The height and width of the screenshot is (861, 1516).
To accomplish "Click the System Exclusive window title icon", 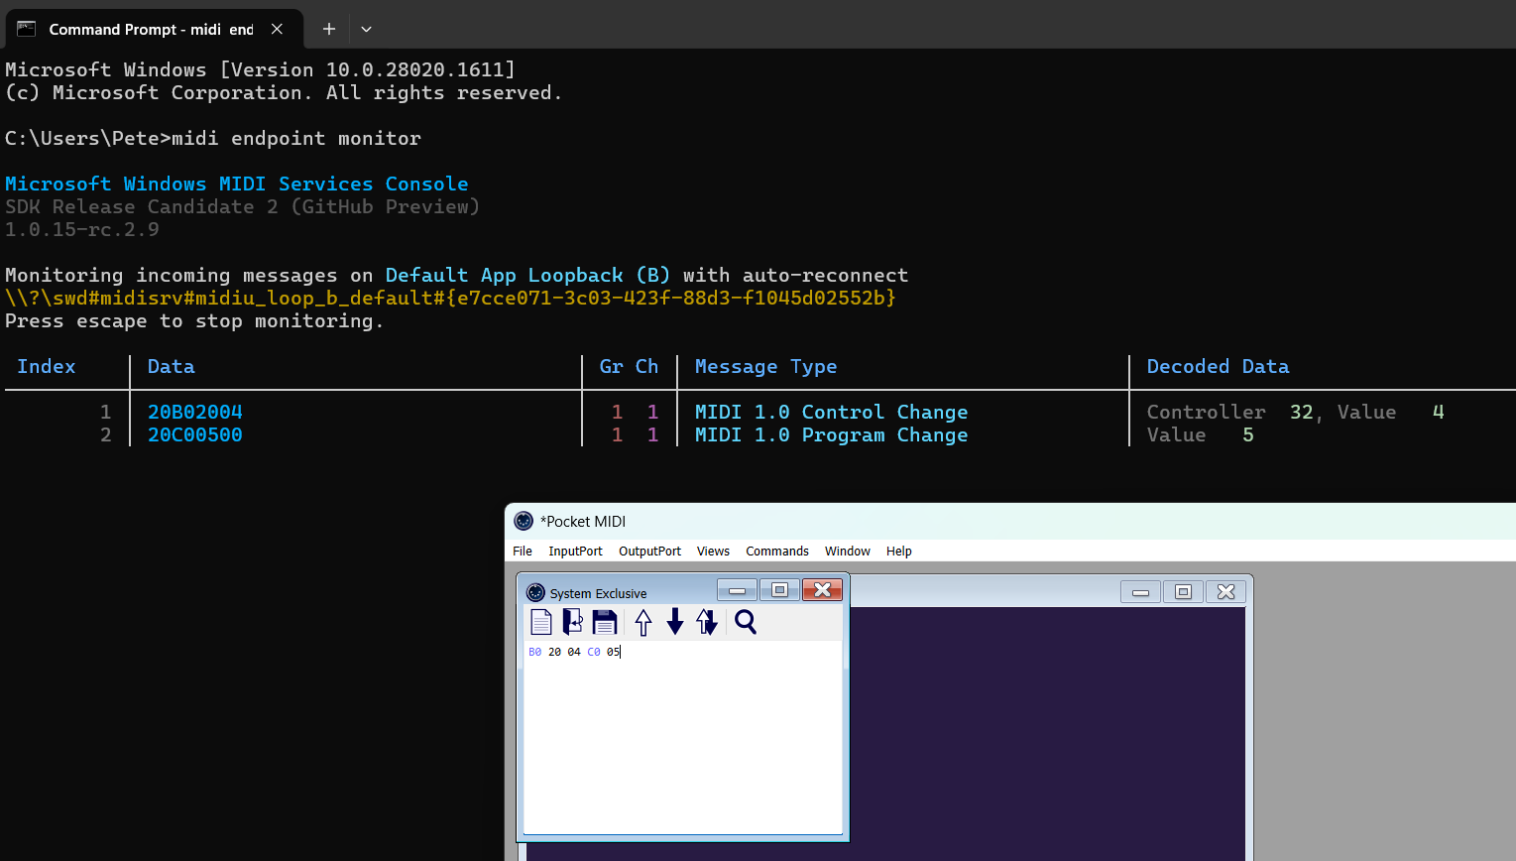I will (535, 592).
